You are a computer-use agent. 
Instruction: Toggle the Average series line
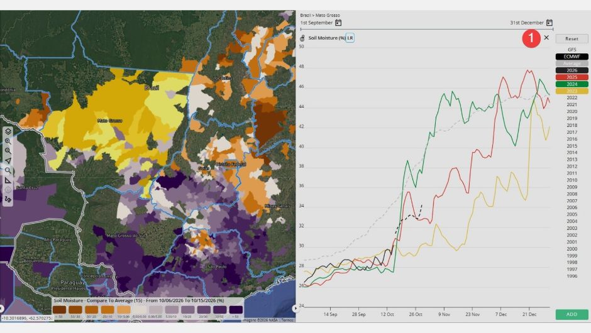click(572, 63)
